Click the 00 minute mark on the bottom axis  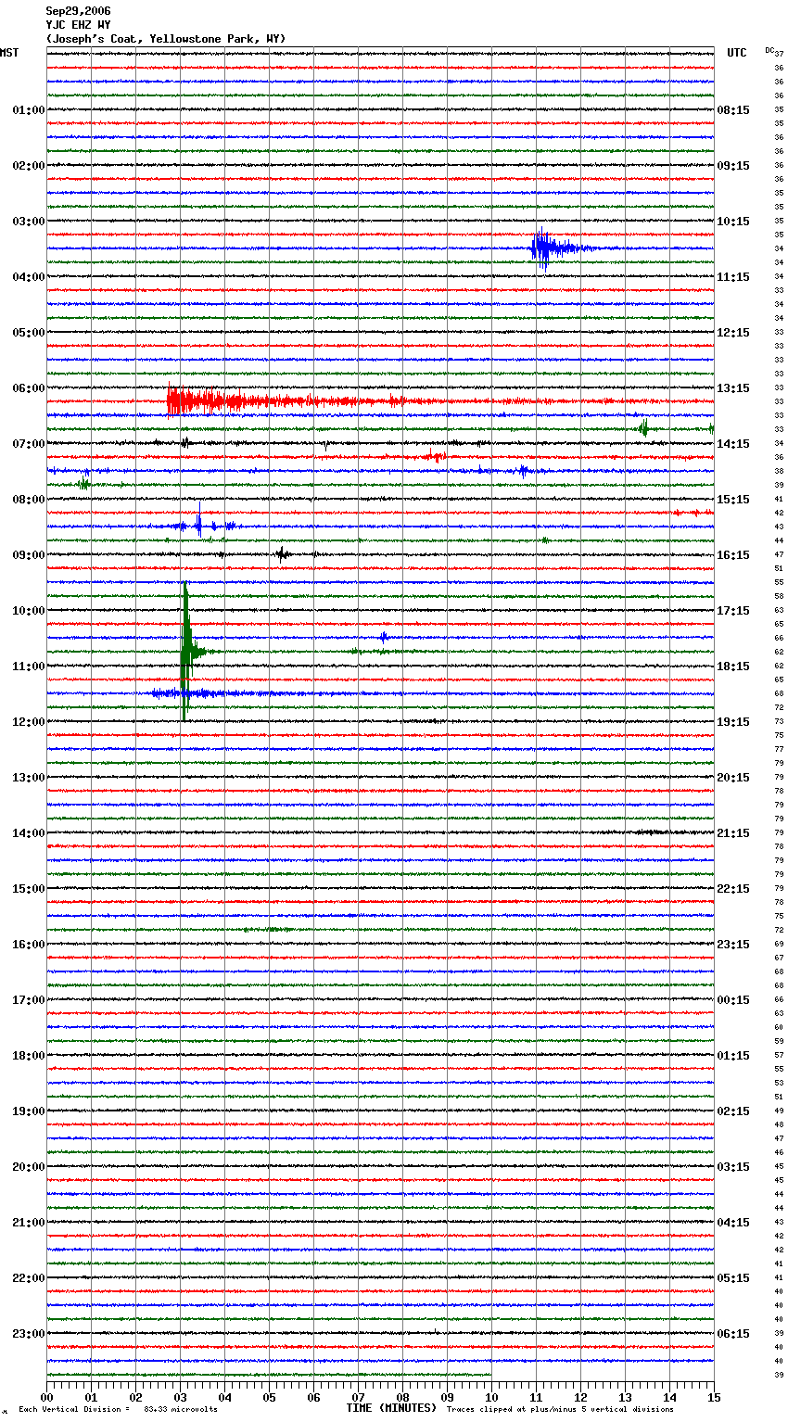46,1398
